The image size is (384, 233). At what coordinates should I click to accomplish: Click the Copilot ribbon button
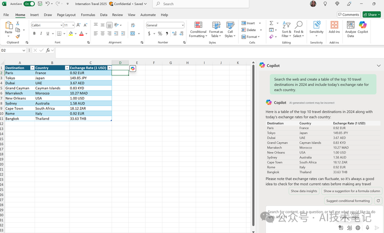click(x=362, y=27)
